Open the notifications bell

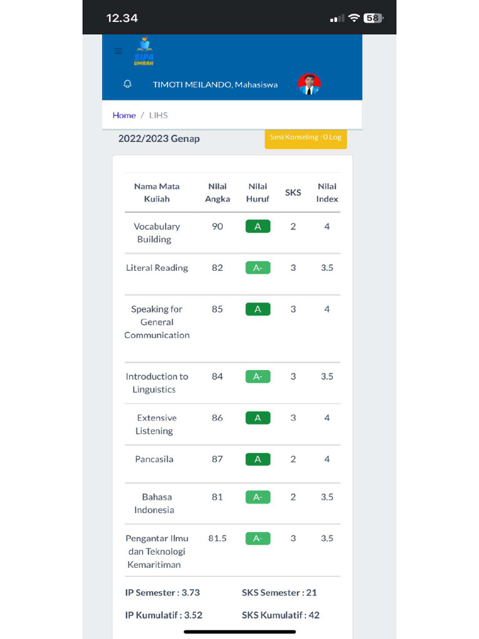click(x=128, y=84)
